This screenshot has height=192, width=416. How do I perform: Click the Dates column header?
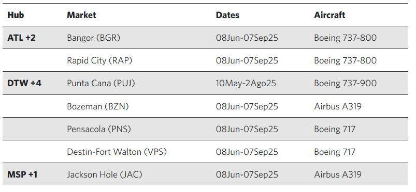pos(227,15)
